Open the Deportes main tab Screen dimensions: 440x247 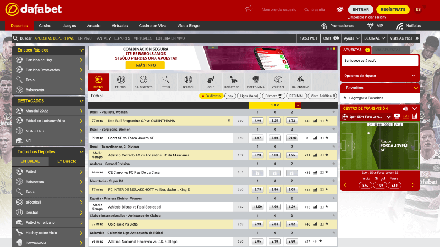[x=19, y=26]
